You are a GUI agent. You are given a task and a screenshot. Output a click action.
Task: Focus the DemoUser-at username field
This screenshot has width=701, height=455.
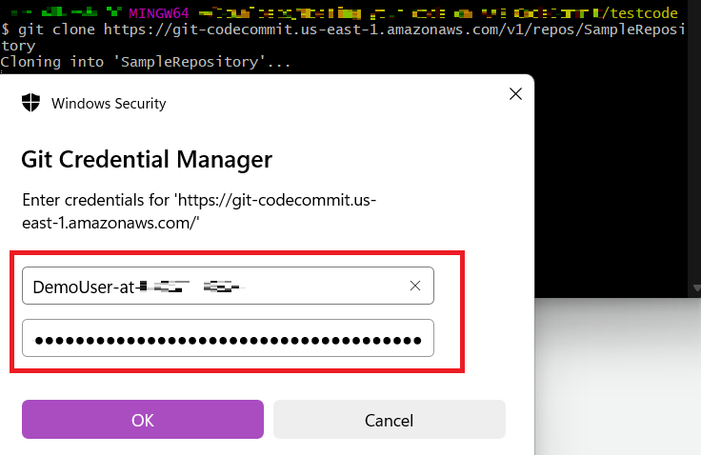pyautogui.click(x=228, y=286)
